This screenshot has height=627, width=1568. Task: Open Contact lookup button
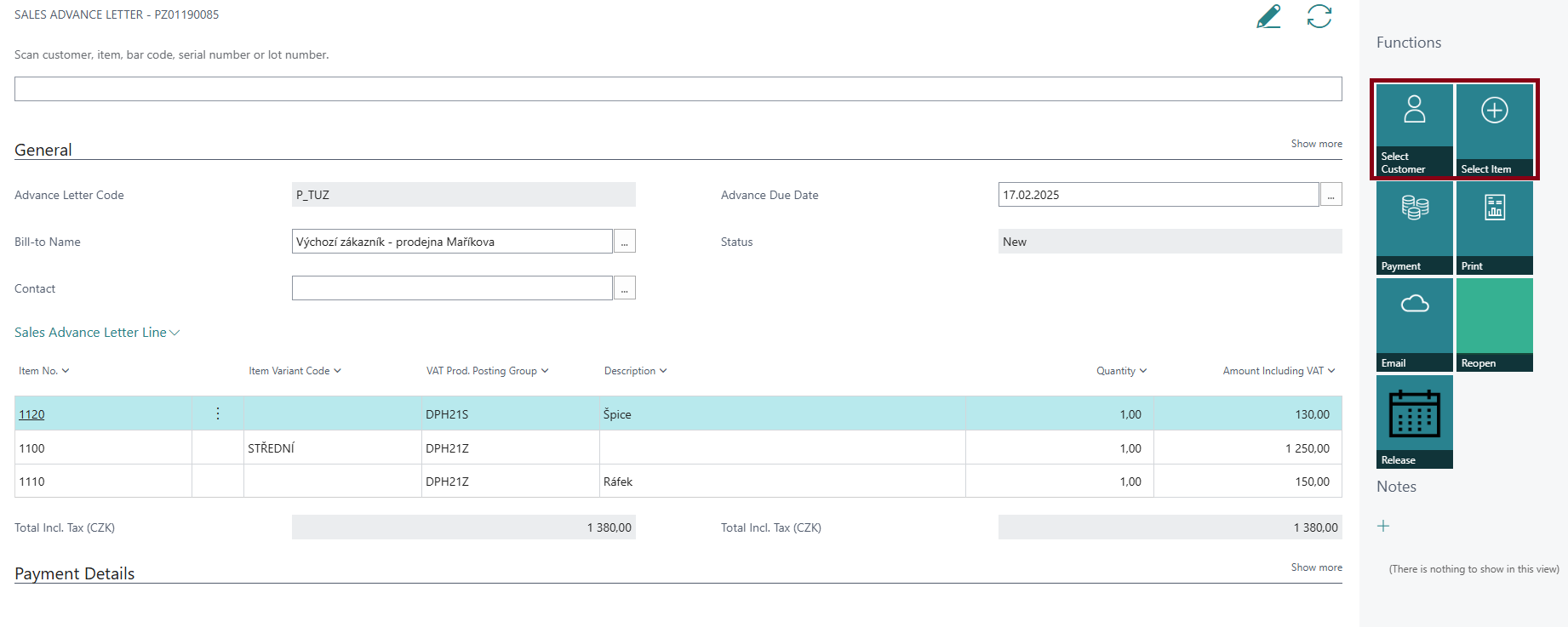[x=624, y=288]
